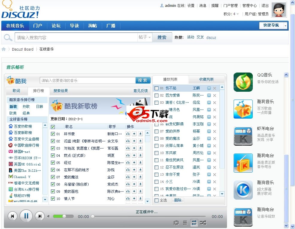Add 燃点(正式版) to playlist with plus icon

(134, 156)
